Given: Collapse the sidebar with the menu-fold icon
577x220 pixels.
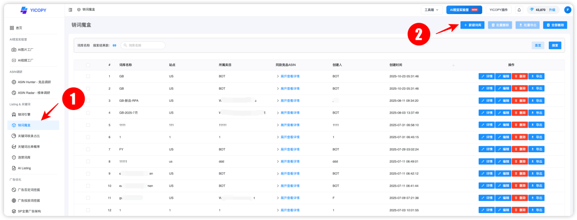Looking at the screenshot, I should 70,10.
